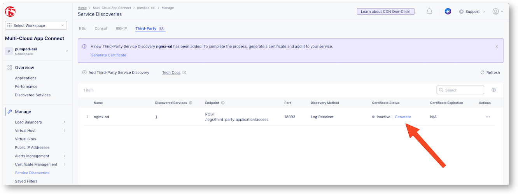518x194 pixels.
Task: Click the Certificate Status column header
Action: click(x=386, y=103)
